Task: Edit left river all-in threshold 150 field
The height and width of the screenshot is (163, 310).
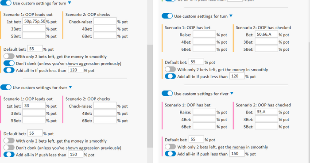Action: (x=76, y=155)
